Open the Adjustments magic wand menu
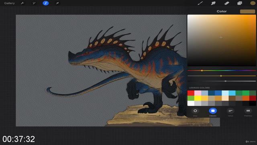The height and width of the screenshot is (145, 257). 34,3
